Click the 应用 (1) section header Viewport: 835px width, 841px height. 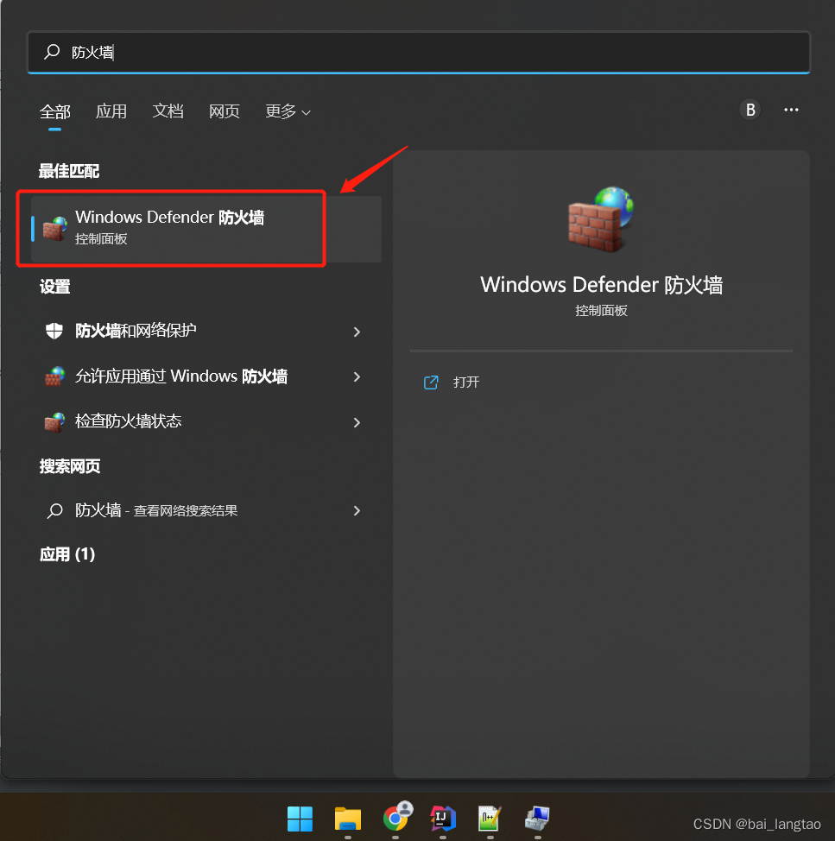coord(67,554)
